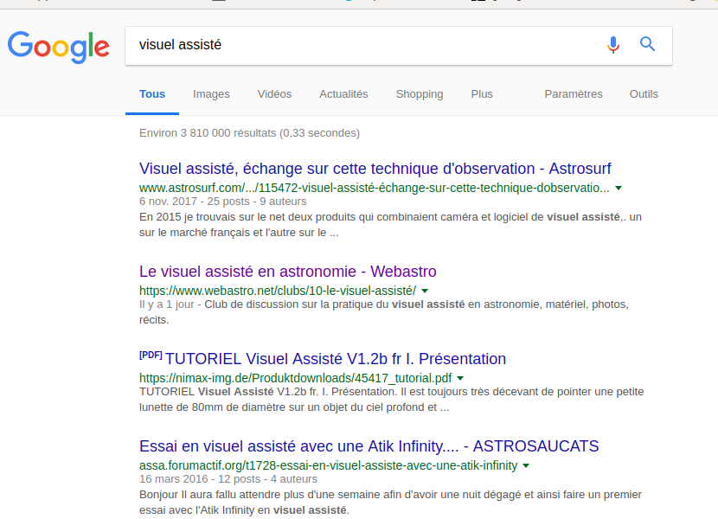Viewport: 718px width, 519px height.
Task: Switch to the Vidéos tab
Action: coord(274,94)
